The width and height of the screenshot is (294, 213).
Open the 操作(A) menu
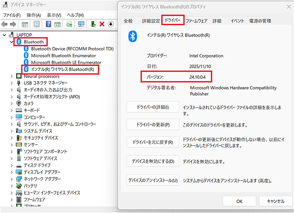(x=34, y=15)
